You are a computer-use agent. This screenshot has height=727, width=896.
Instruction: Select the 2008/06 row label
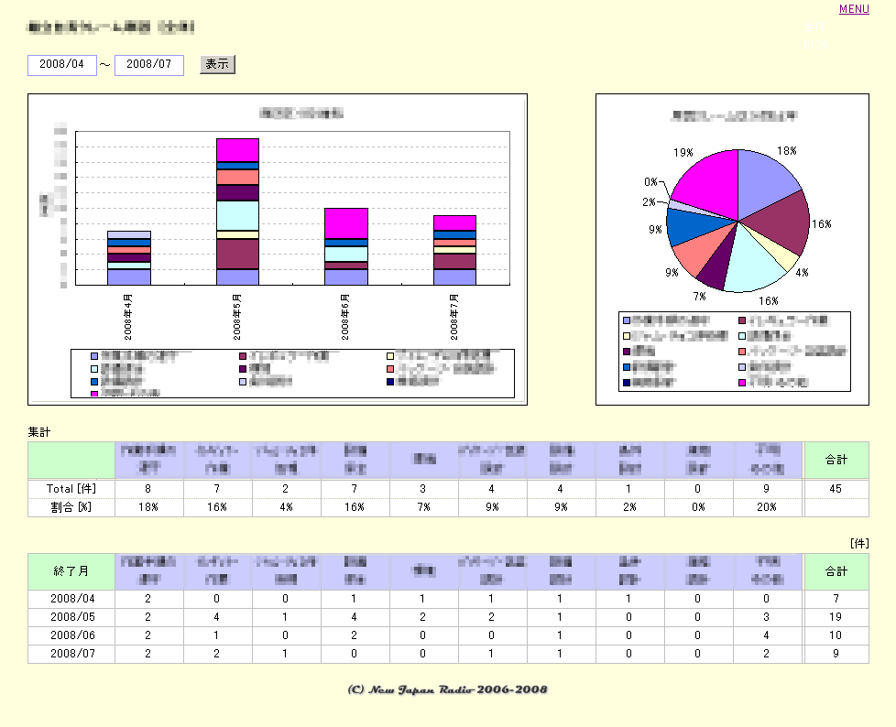pyautogui.click(x=72, y=635)
